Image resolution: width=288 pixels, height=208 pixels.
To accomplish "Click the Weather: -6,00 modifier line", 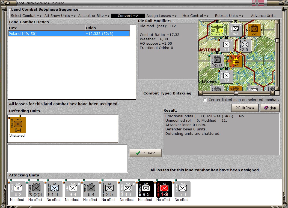I will [x=154, y=39].
